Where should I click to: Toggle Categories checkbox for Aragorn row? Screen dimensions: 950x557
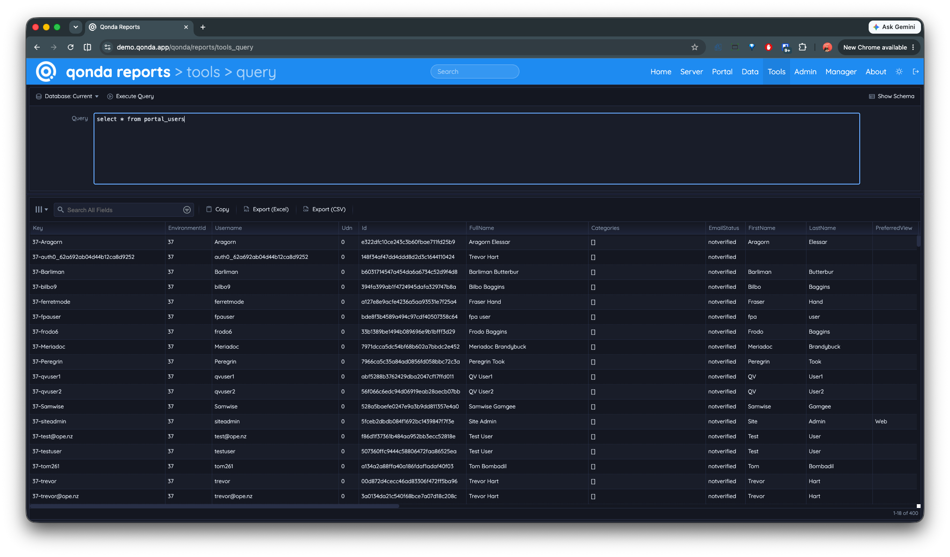click(593, 243)
